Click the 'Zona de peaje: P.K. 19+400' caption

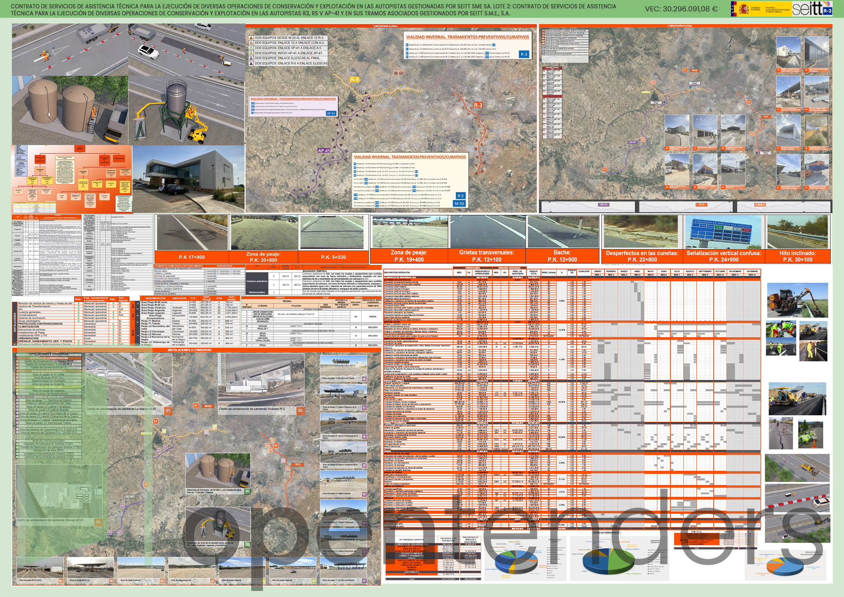pos(409,256)
